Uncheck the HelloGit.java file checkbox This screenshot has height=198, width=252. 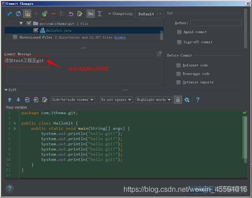pos(36,30)
